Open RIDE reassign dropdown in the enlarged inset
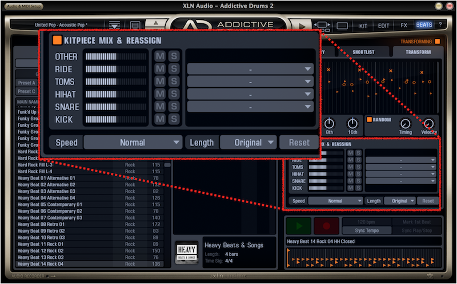 pos(250,69)
